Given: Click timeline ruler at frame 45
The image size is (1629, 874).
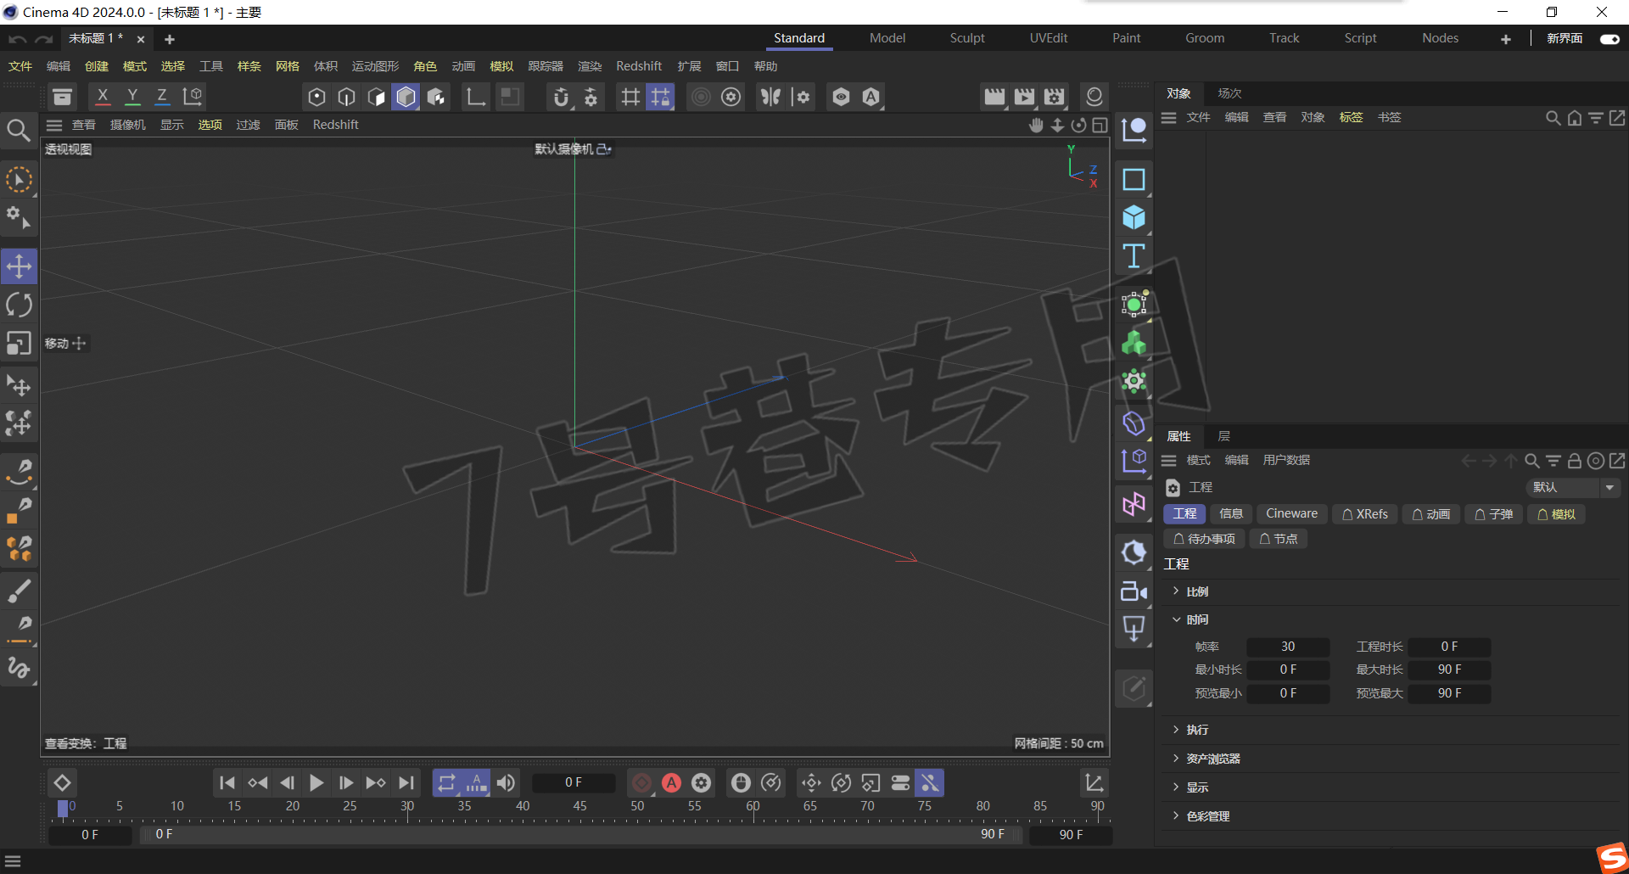Looking at the screenshot, I should click(580, 806).
